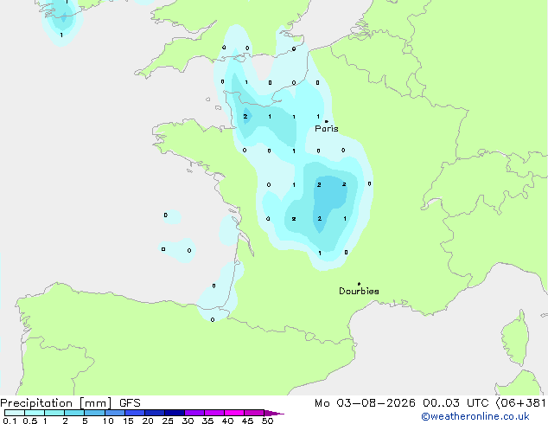Pick the legend swatch between 20 and 25

point(155,413)
